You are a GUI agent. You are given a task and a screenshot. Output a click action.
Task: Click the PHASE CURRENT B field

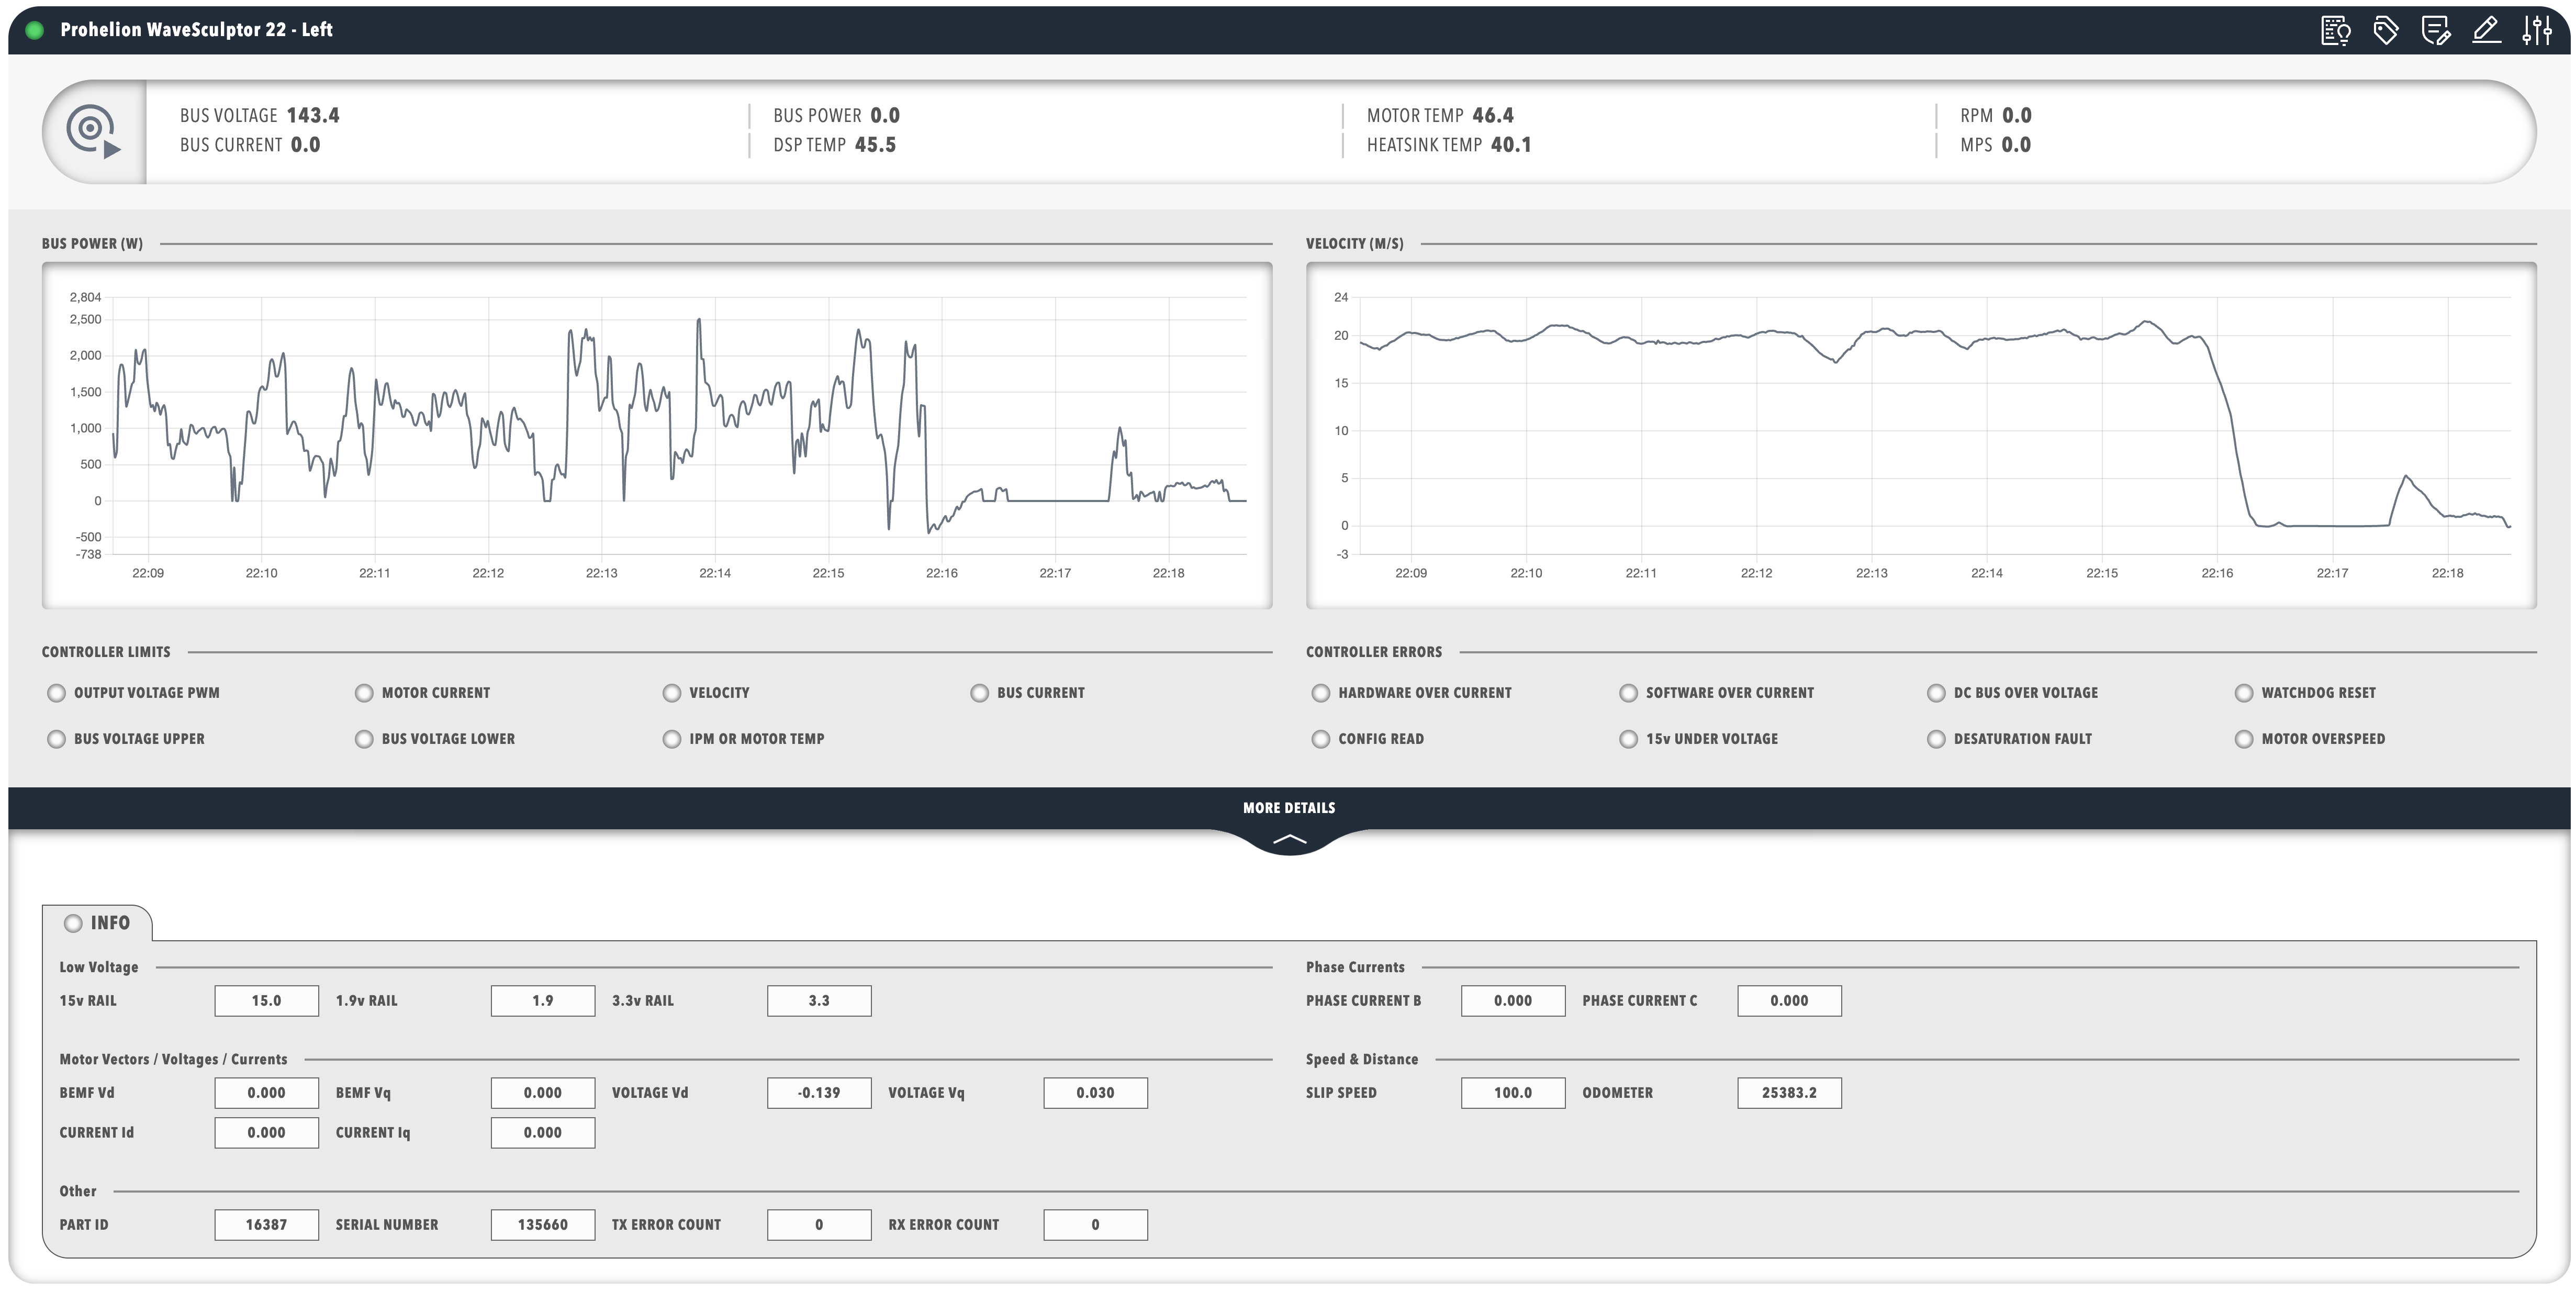tap(1513, 1001)
